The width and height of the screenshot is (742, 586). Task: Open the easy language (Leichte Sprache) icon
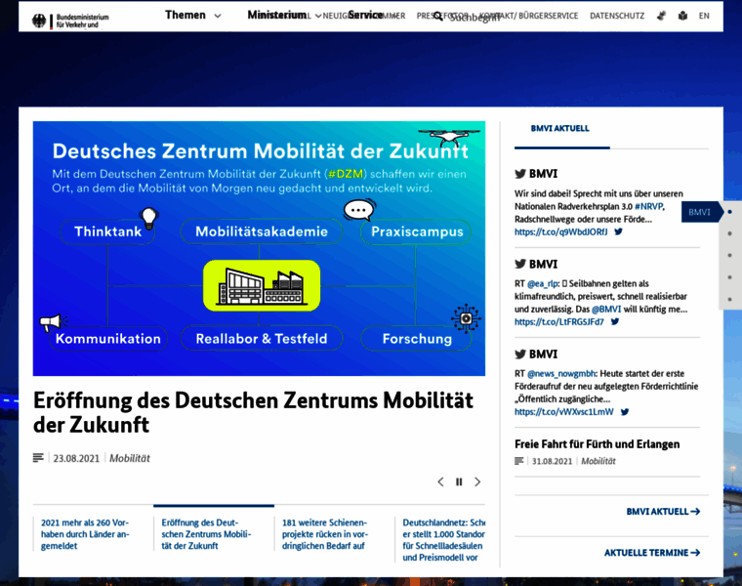(682, 16)
